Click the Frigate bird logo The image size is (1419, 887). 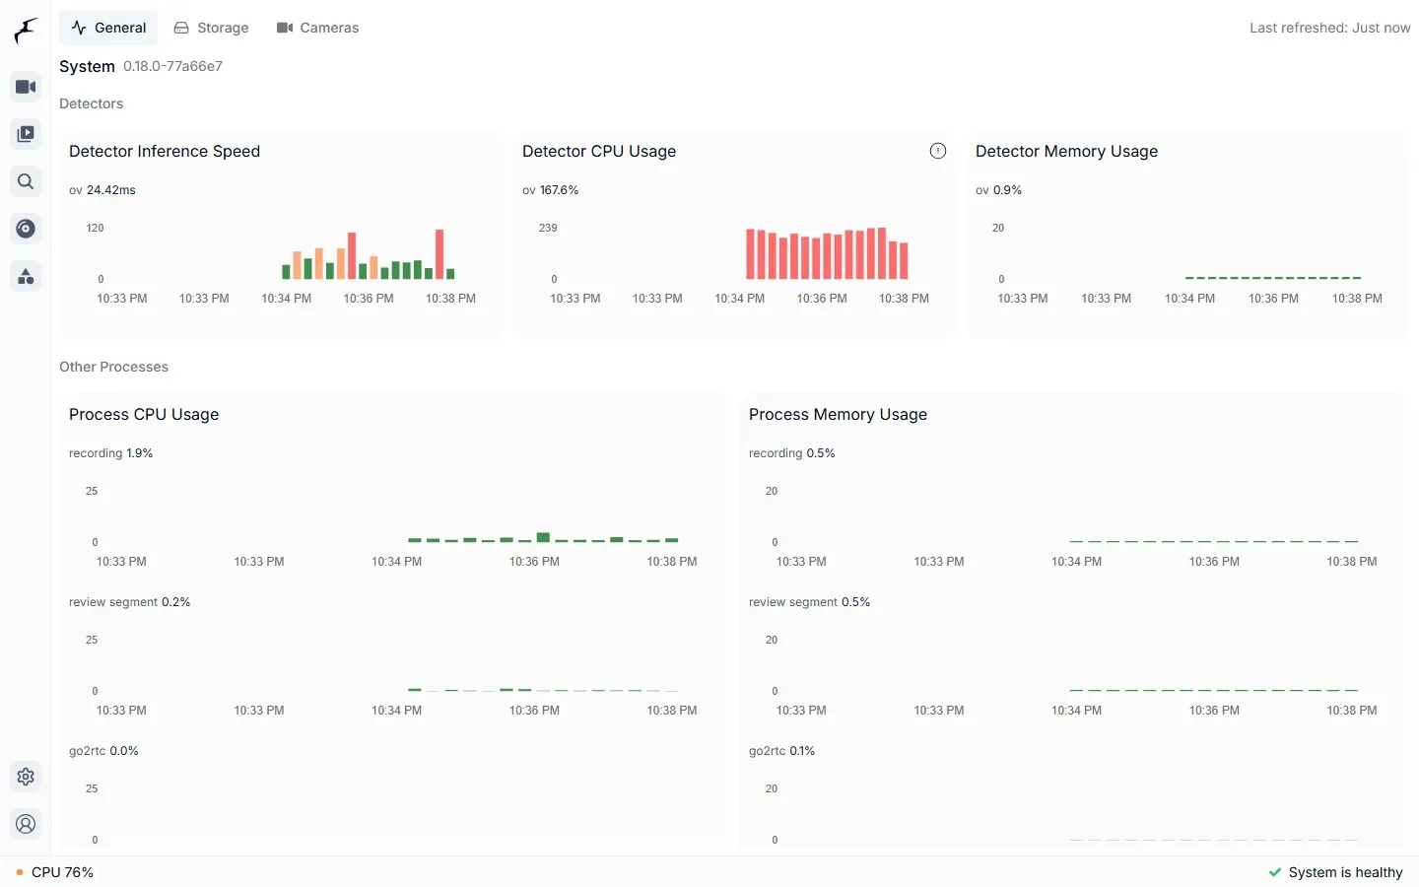click(x=26, y=31)
